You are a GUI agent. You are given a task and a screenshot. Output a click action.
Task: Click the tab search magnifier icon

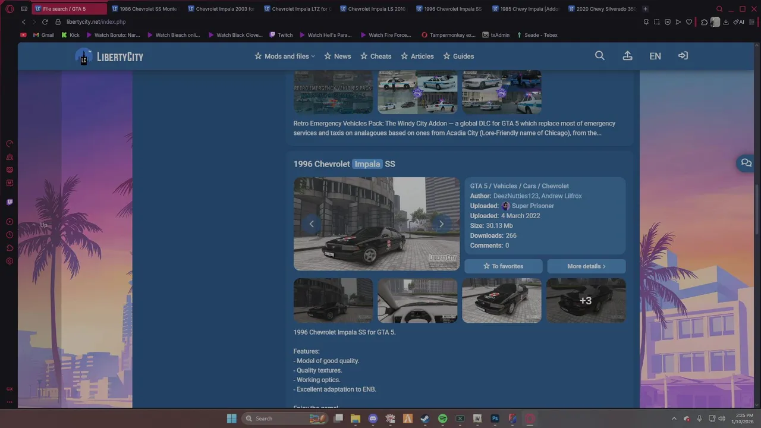(719, 9)
